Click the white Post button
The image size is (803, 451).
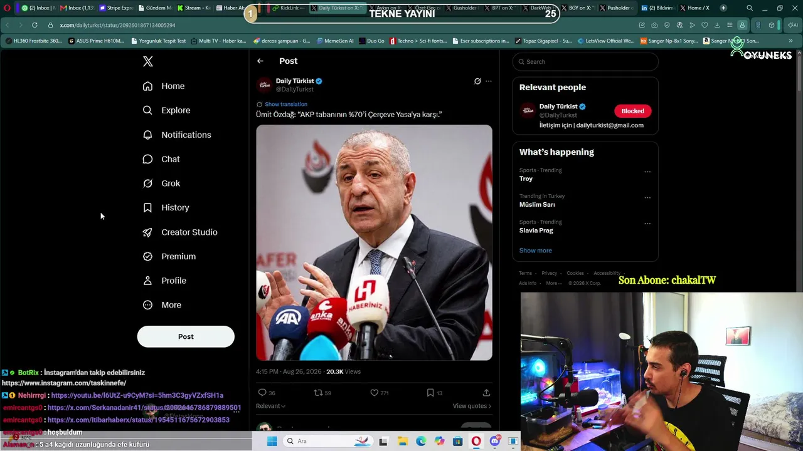coord(186,336)
